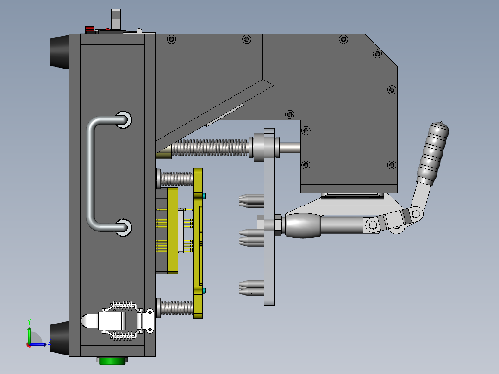Select the hex nut on the clamp plunger
The width and height of the screenshot is (499, 374).
click(278, 225)
